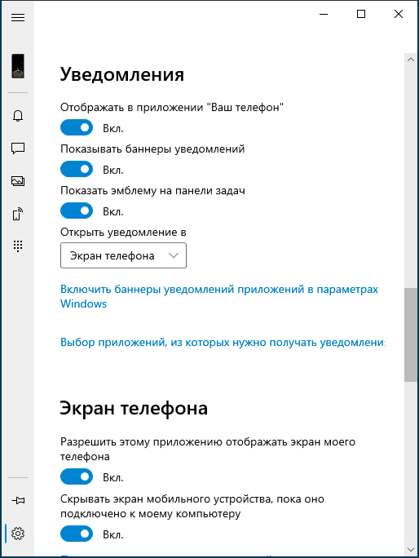Select the phone device thumbnail
Screen dimensions: 419x558
[x=18, y=66]
